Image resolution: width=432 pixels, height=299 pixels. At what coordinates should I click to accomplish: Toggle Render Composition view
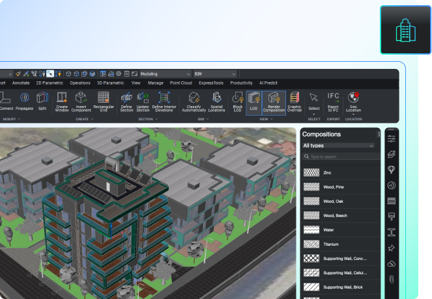click(x=274, y=103)
